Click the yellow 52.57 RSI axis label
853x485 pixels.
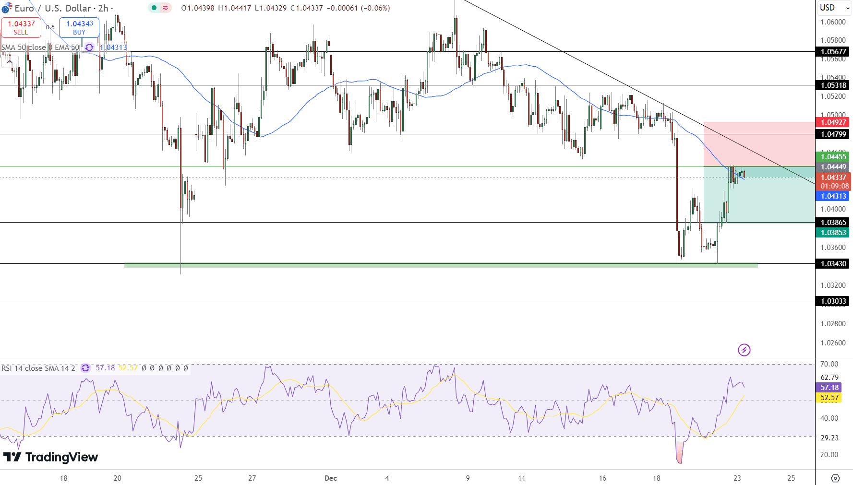pyautogui.click(x=829, y=398)
